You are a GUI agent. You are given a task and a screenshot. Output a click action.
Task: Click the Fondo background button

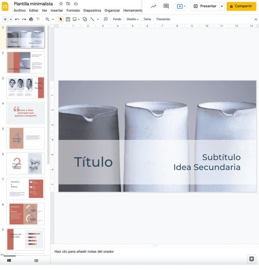117,19
